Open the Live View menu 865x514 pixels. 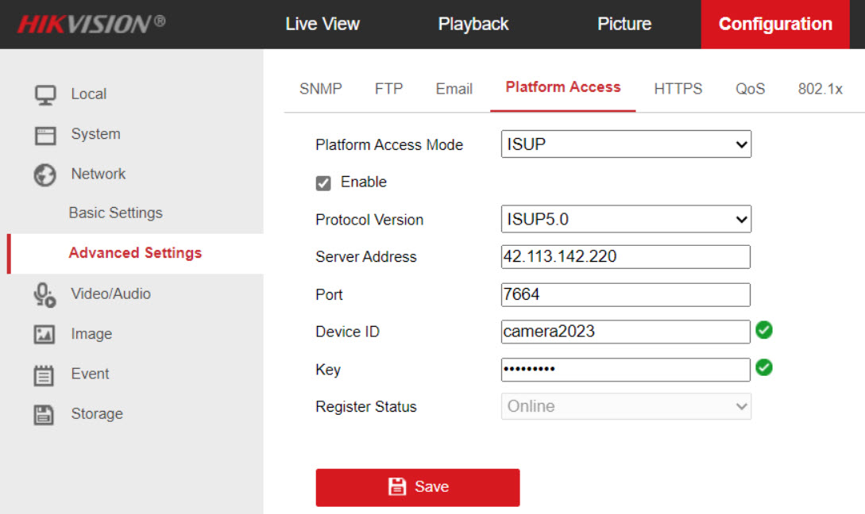[x=322, y=25]
